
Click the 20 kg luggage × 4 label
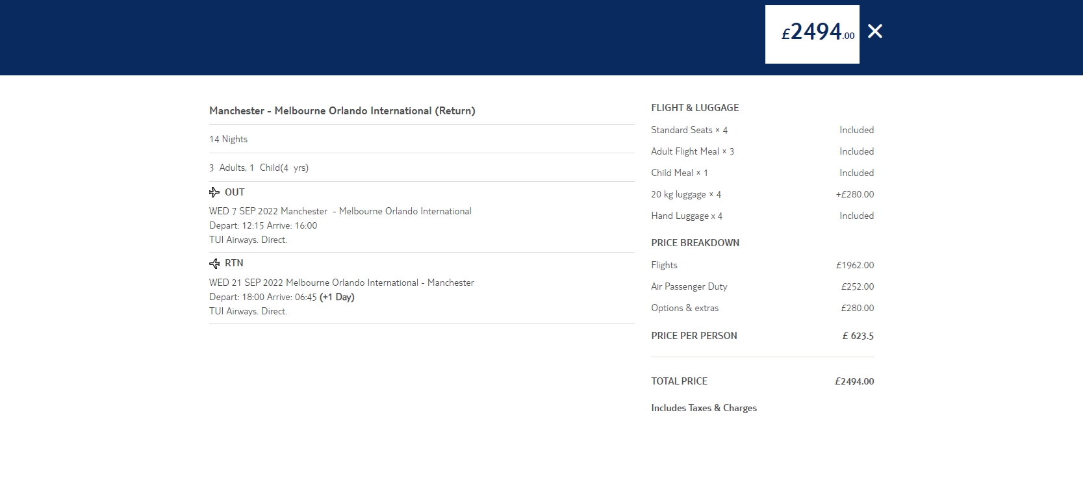[686, 194]
